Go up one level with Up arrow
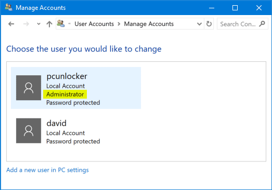The height and width of the screenshot is (190, 272). (49, 24)
